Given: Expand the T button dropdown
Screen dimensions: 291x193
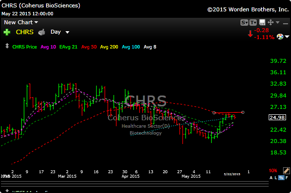Looking at the screenshot, I should click(x=253, y=23).
